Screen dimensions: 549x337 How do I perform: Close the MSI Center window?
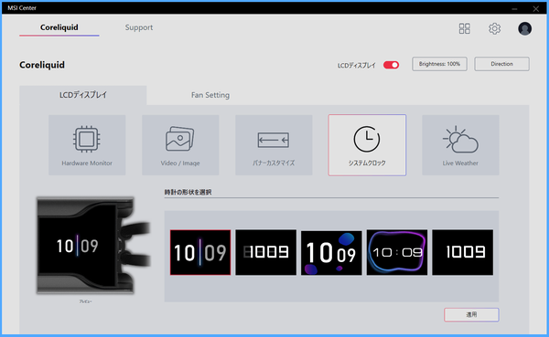point(535,8)
